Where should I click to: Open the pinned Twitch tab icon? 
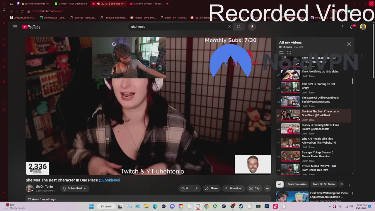(x=18, y=4)
